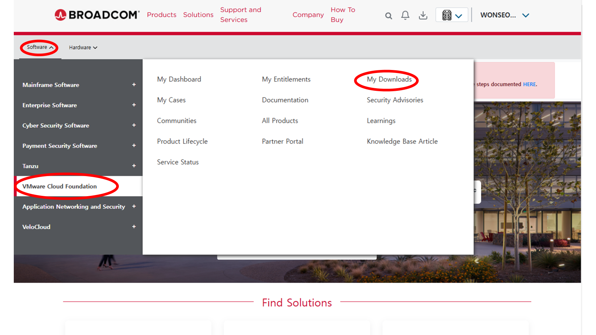The width and height of the screenshot is (596, 335).
Task: Expand the WONSEO user account menu
Action: (505, 15)
